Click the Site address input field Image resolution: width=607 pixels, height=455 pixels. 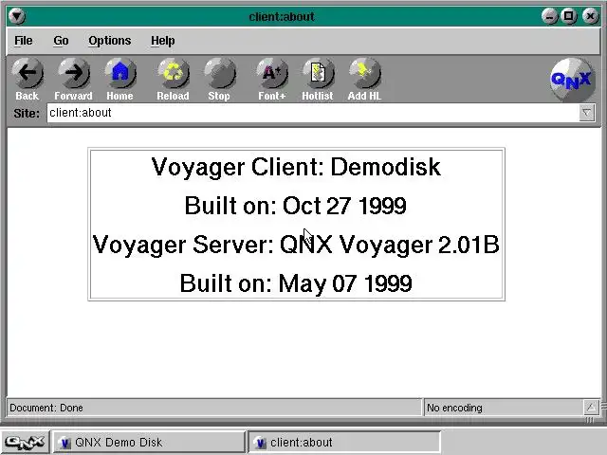(313, 113)
